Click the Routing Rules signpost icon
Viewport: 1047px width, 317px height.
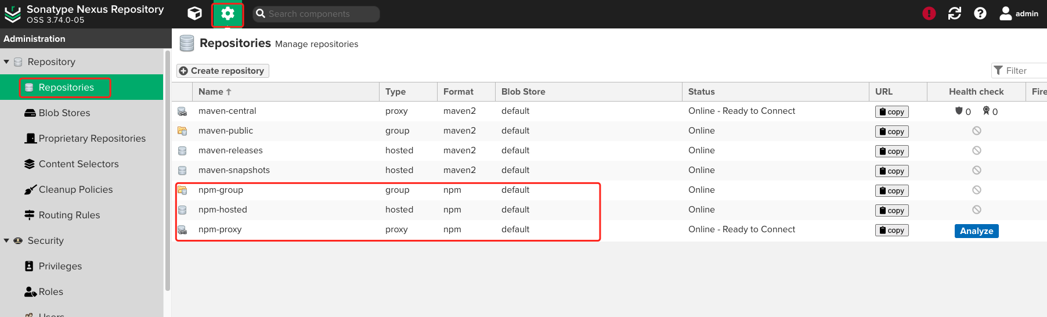point(30,215)
